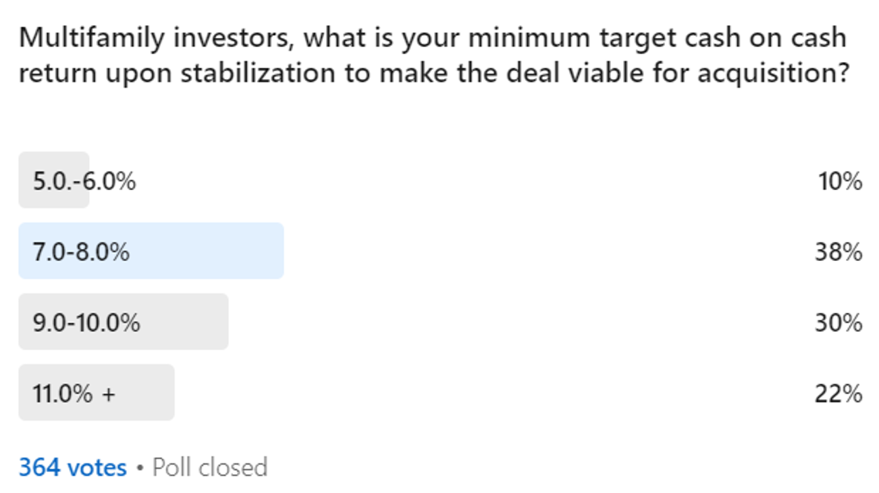Select the 9.0-10.0% option label text
This screenshot has width=879, height=493.
click(86, 322)
